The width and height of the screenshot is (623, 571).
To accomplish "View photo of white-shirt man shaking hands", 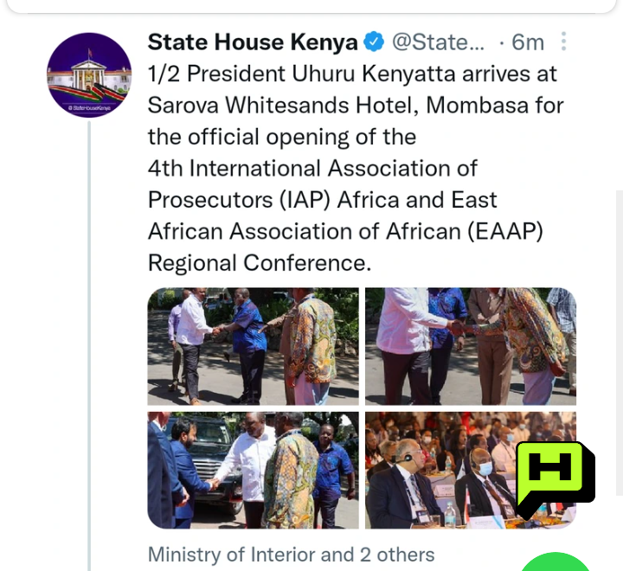I will 253,347.
